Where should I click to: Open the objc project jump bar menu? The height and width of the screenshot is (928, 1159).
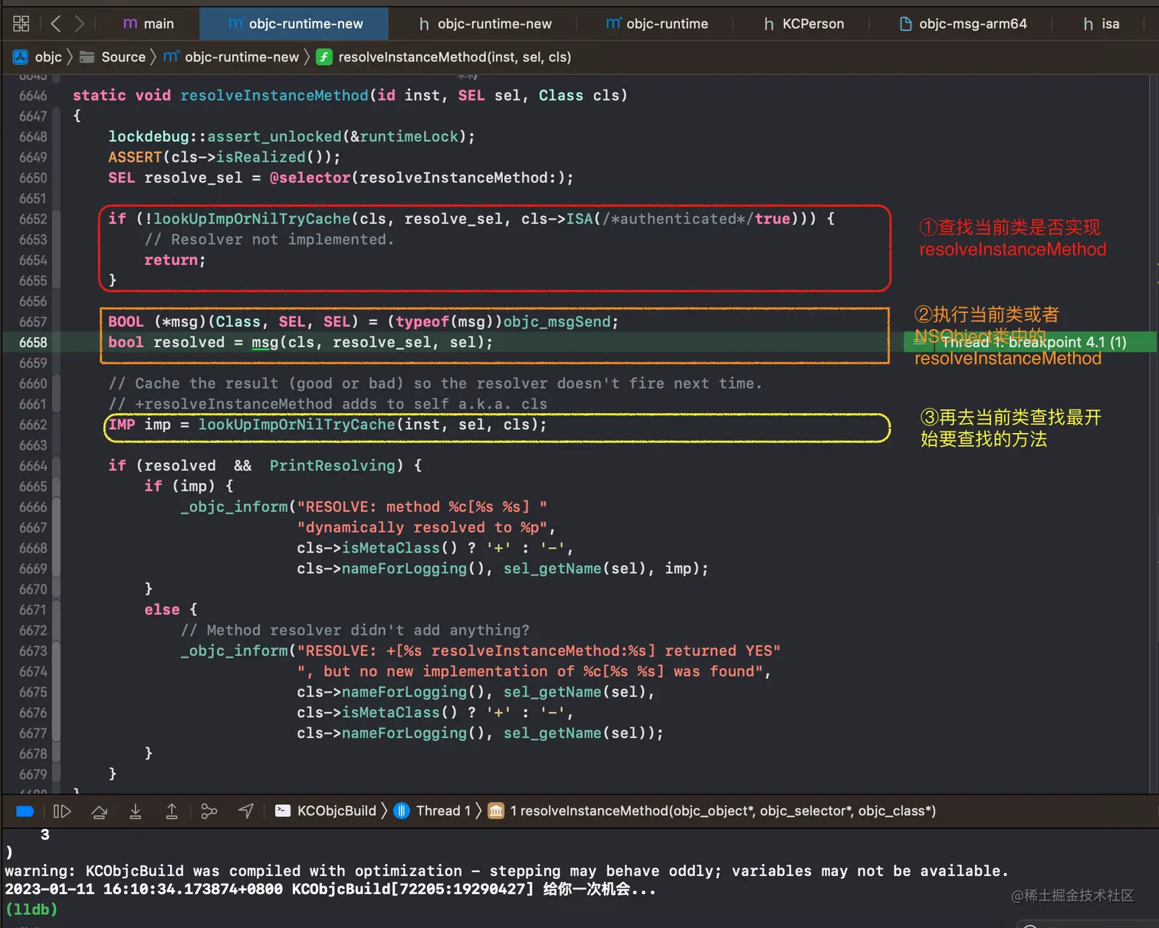point(38,57)
